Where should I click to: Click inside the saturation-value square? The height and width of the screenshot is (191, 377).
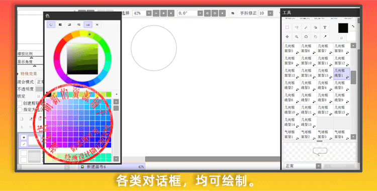[82, 59]
